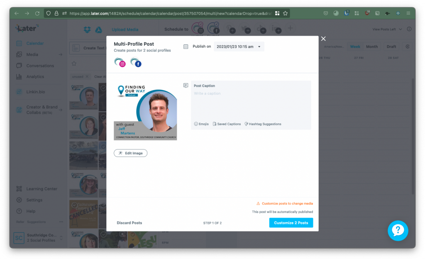Open Saved Captions
Screen dimensions: 425x260
[x=227, y=124]
